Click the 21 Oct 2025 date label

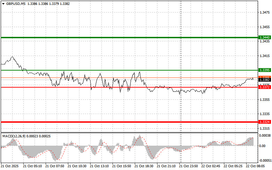pyautogui.click(x=10, y=166)
